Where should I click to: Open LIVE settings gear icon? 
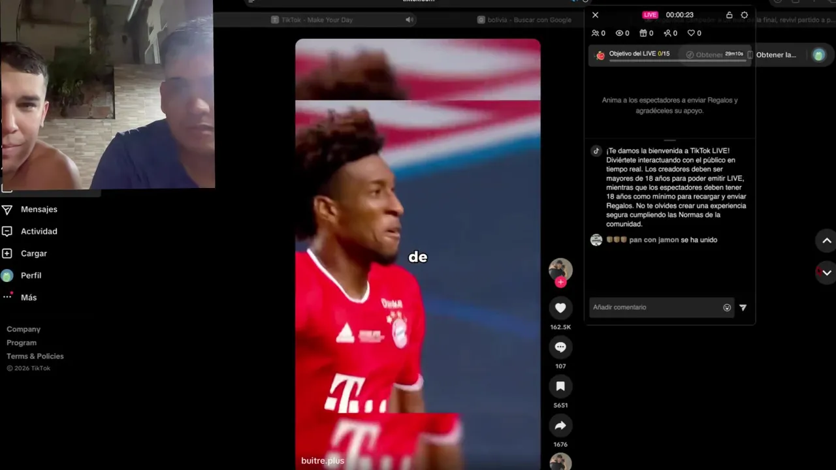tap(744, 15)
